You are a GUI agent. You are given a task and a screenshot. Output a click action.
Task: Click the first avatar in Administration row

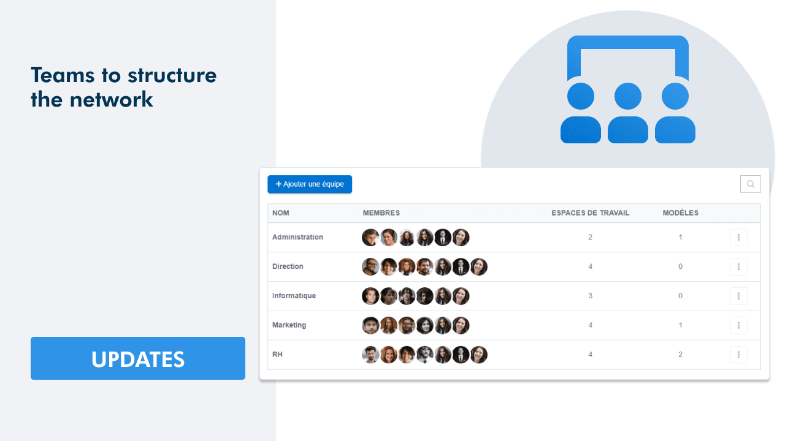coord(370,237)
